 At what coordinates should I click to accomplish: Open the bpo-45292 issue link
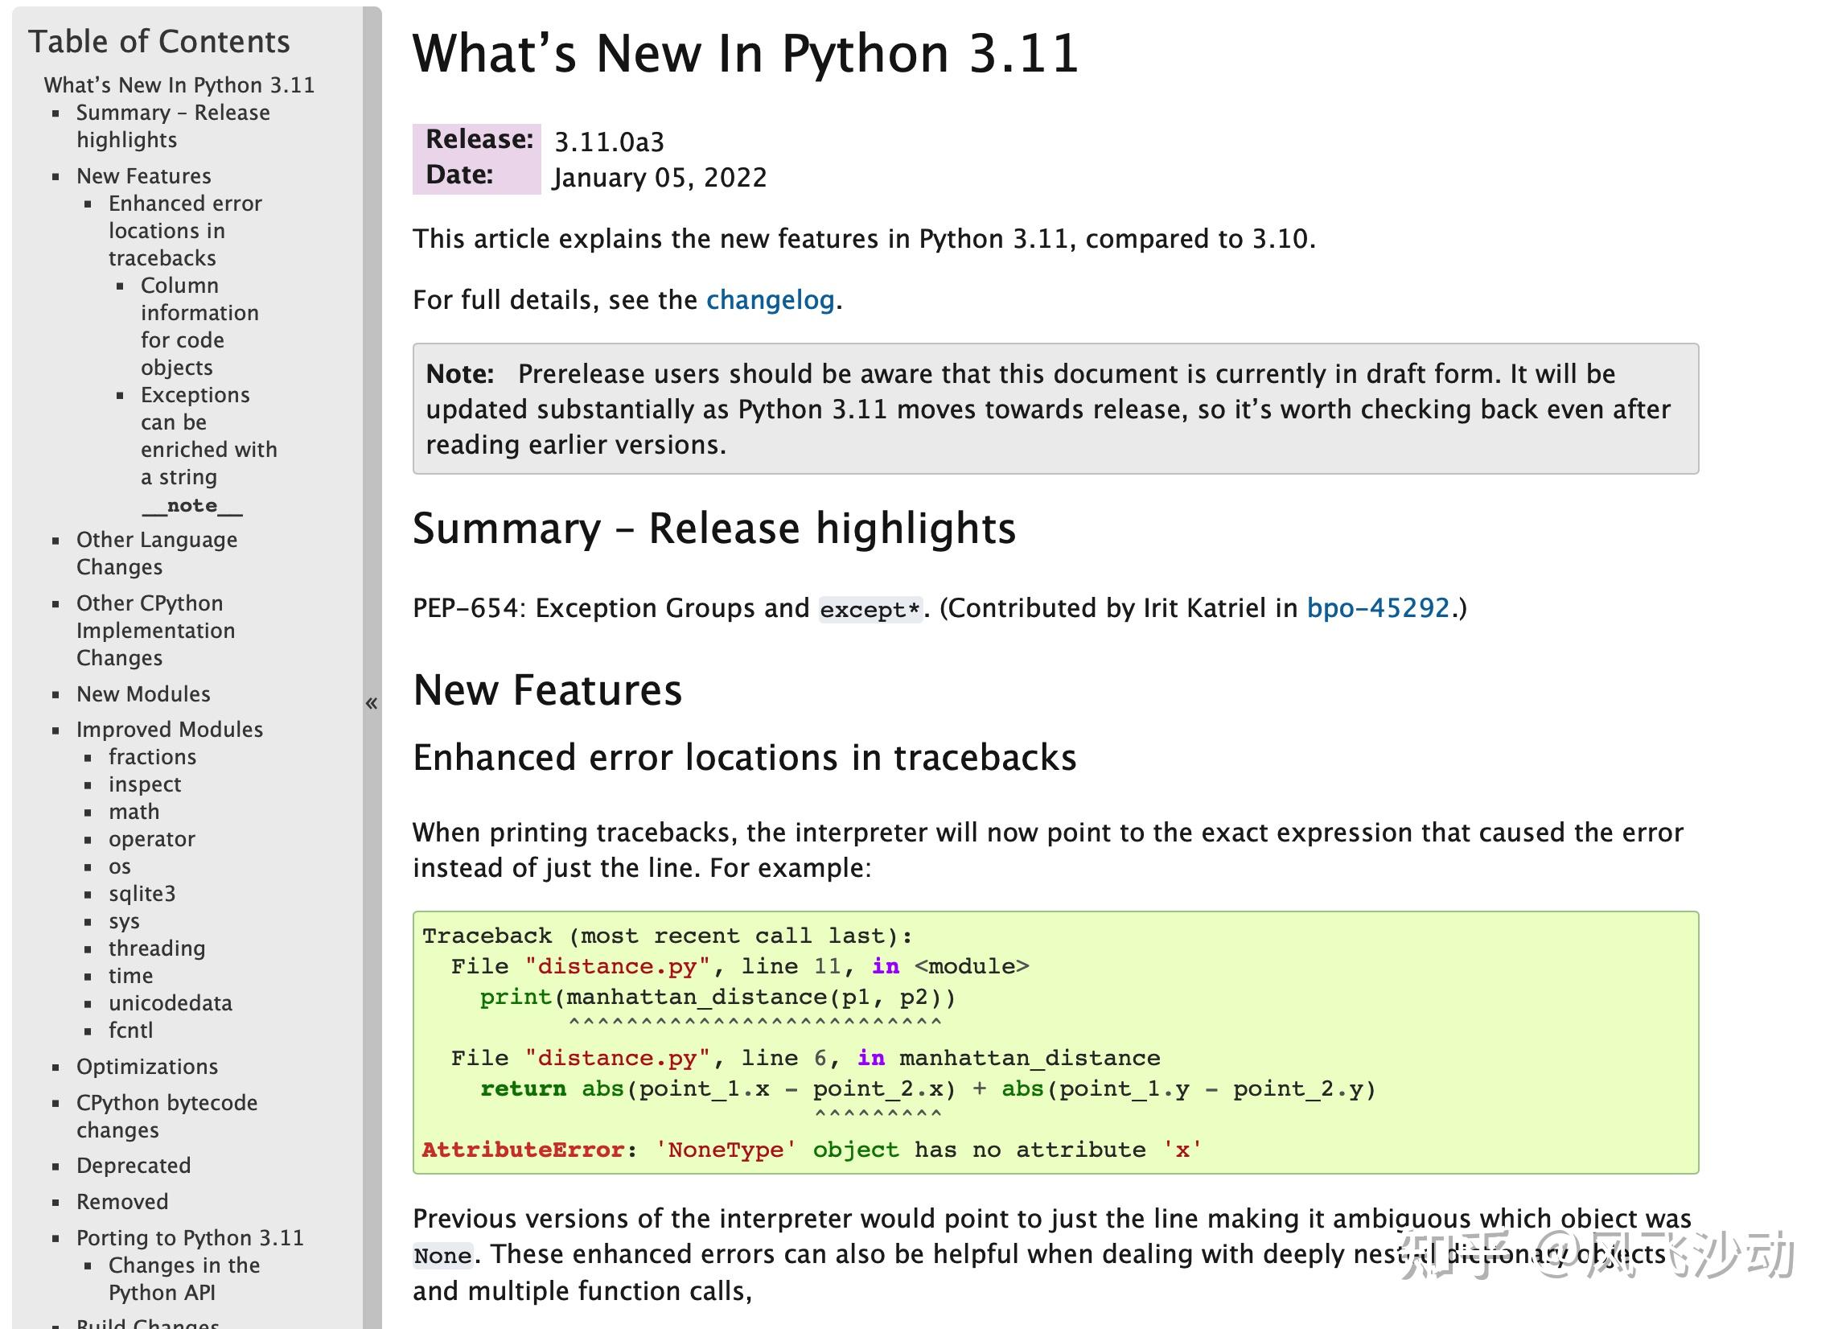pos(1376,608)
